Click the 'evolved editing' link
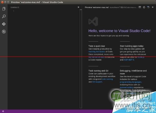 (126, 87)
